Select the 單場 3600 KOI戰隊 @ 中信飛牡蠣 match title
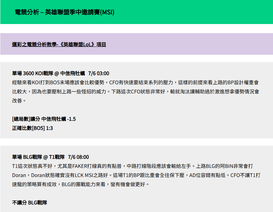 [x=61, y=73]
